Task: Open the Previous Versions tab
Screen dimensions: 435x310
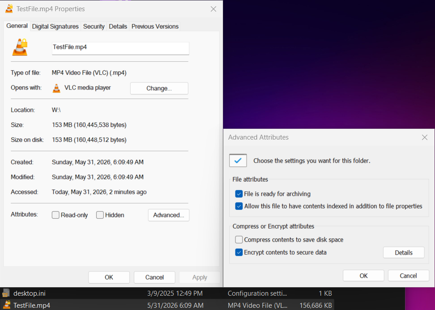Action: [155, 26]
